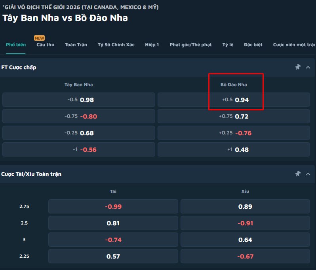Image resolution: width=316 pixels, height=270 pixels.
Task: Pin the FT Cược chấp section
Action: [298, 67]
